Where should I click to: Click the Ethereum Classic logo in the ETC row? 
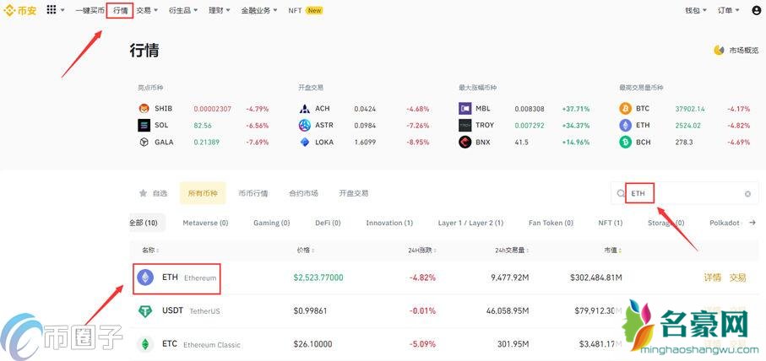point(144,344)
